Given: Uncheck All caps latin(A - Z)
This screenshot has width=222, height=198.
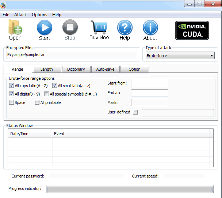Looking at the screenshot, I should click(11, 86).
